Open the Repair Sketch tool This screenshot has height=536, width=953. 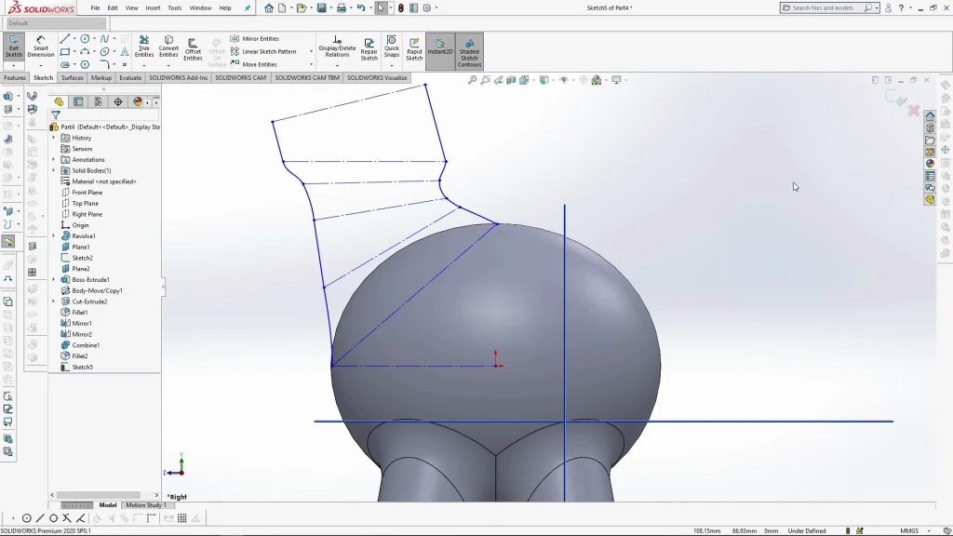[369, 48]
